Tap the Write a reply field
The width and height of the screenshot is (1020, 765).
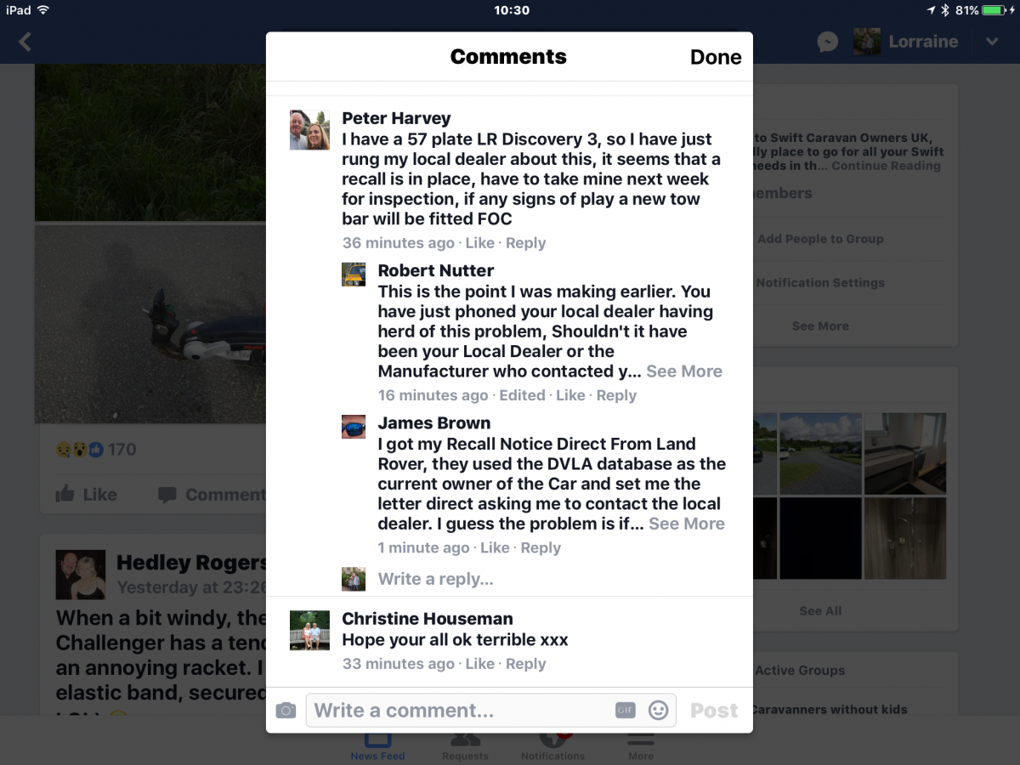point(436,580)
